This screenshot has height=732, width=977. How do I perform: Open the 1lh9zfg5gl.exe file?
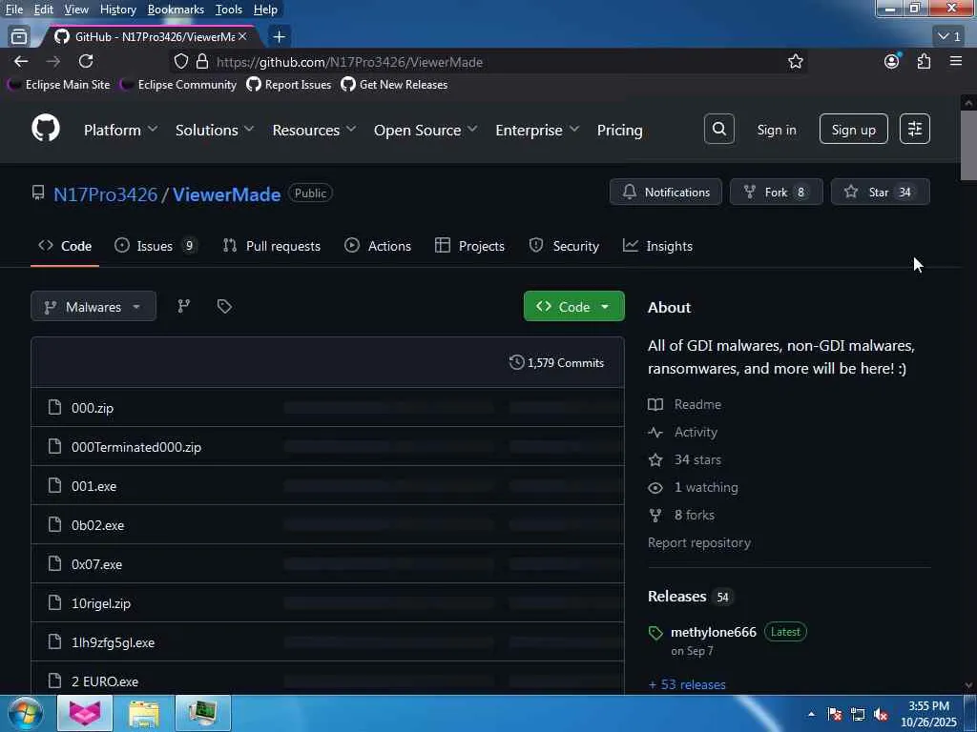click(x=113, y=642)
